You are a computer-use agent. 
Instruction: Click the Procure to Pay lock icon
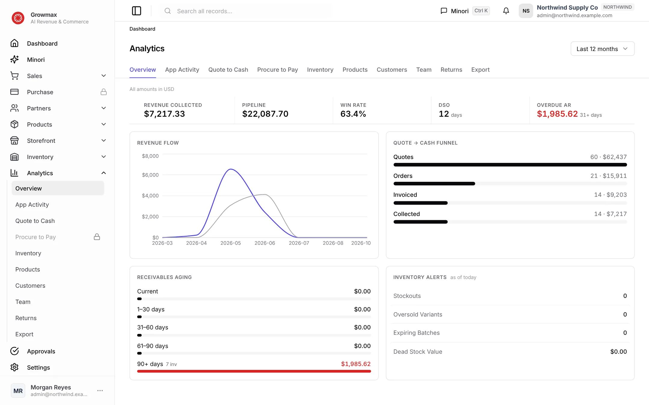click(x=97, y=237)
